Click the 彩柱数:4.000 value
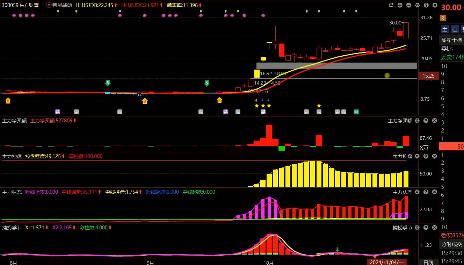Screen dimensions: 464x265 pos(93,228)
